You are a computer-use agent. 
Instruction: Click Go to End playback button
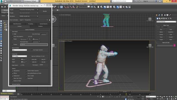tap(166, 97)
